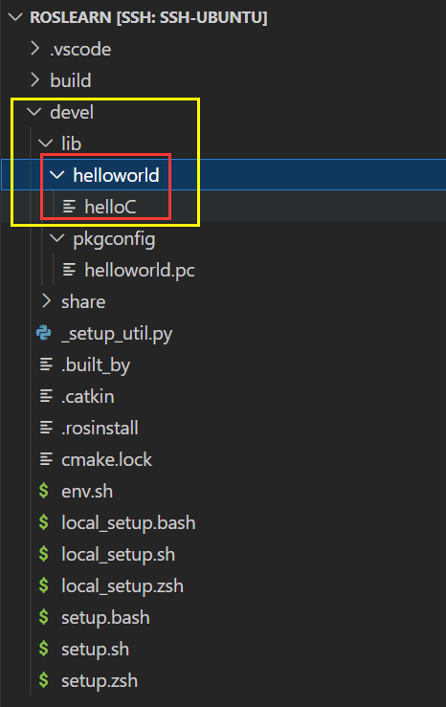The width and height of the screenshot is (446, 707).
Task: Select the share folder name
Action: [83, 301]
